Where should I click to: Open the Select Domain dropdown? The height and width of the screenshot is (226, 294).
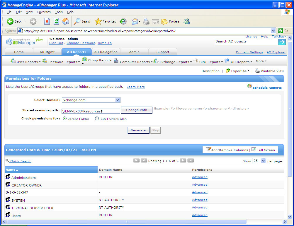pyautogui.click(x=118, y=100)
